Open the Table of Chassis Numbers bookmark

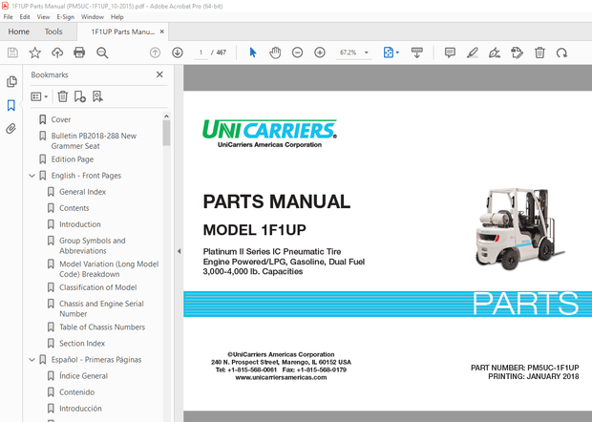click(101, 327)
